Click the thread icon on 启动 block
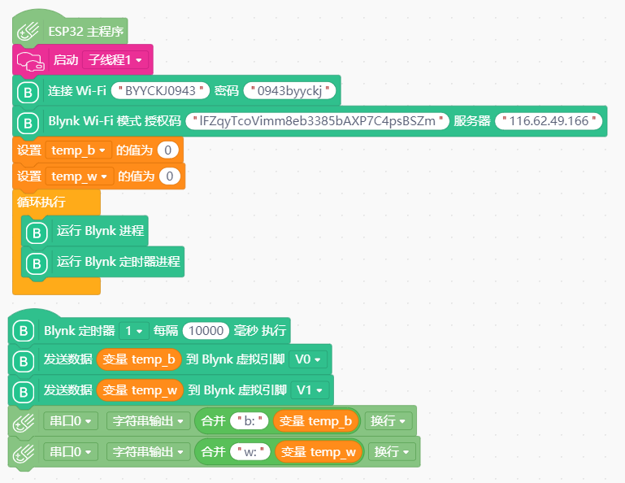 point(31,61)
